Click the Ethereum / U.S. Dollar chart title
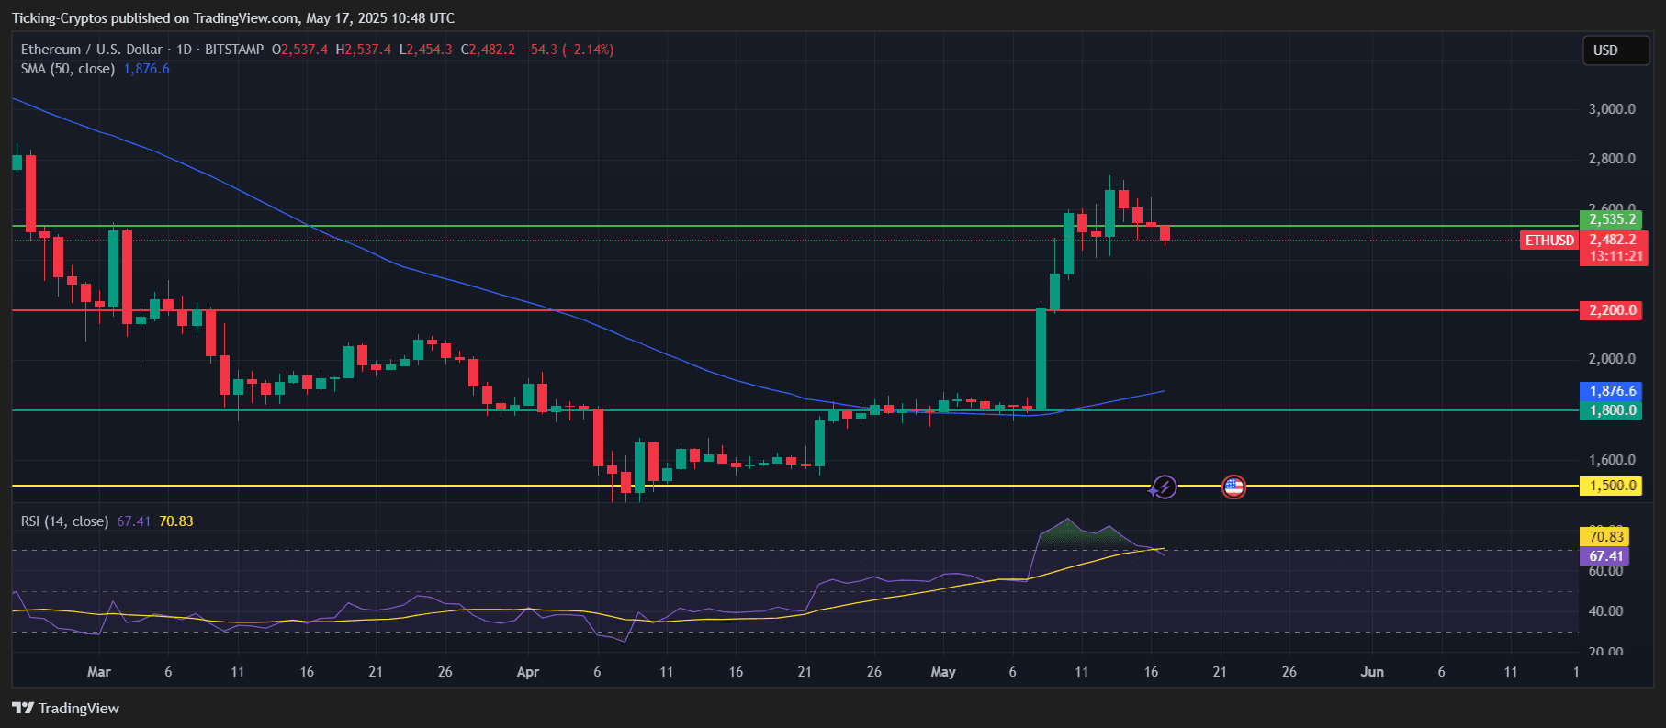Viewport: 1666px width, 728px height. click(92, 50)
